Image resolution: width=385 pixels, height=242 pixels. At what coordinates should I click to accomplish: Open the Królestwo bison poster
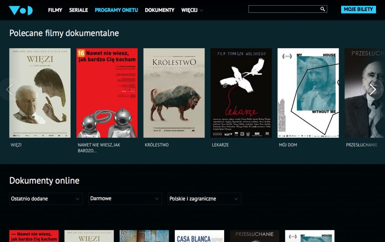point(174,93)
